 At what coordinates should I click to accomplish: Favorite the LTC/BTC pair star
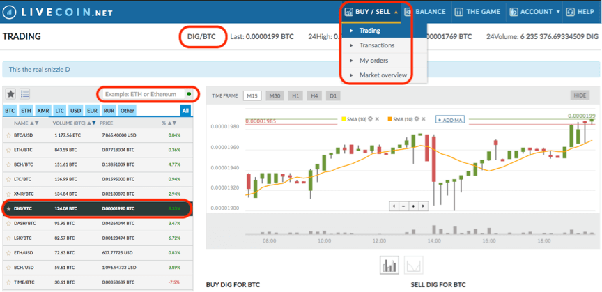coord(8,179)
